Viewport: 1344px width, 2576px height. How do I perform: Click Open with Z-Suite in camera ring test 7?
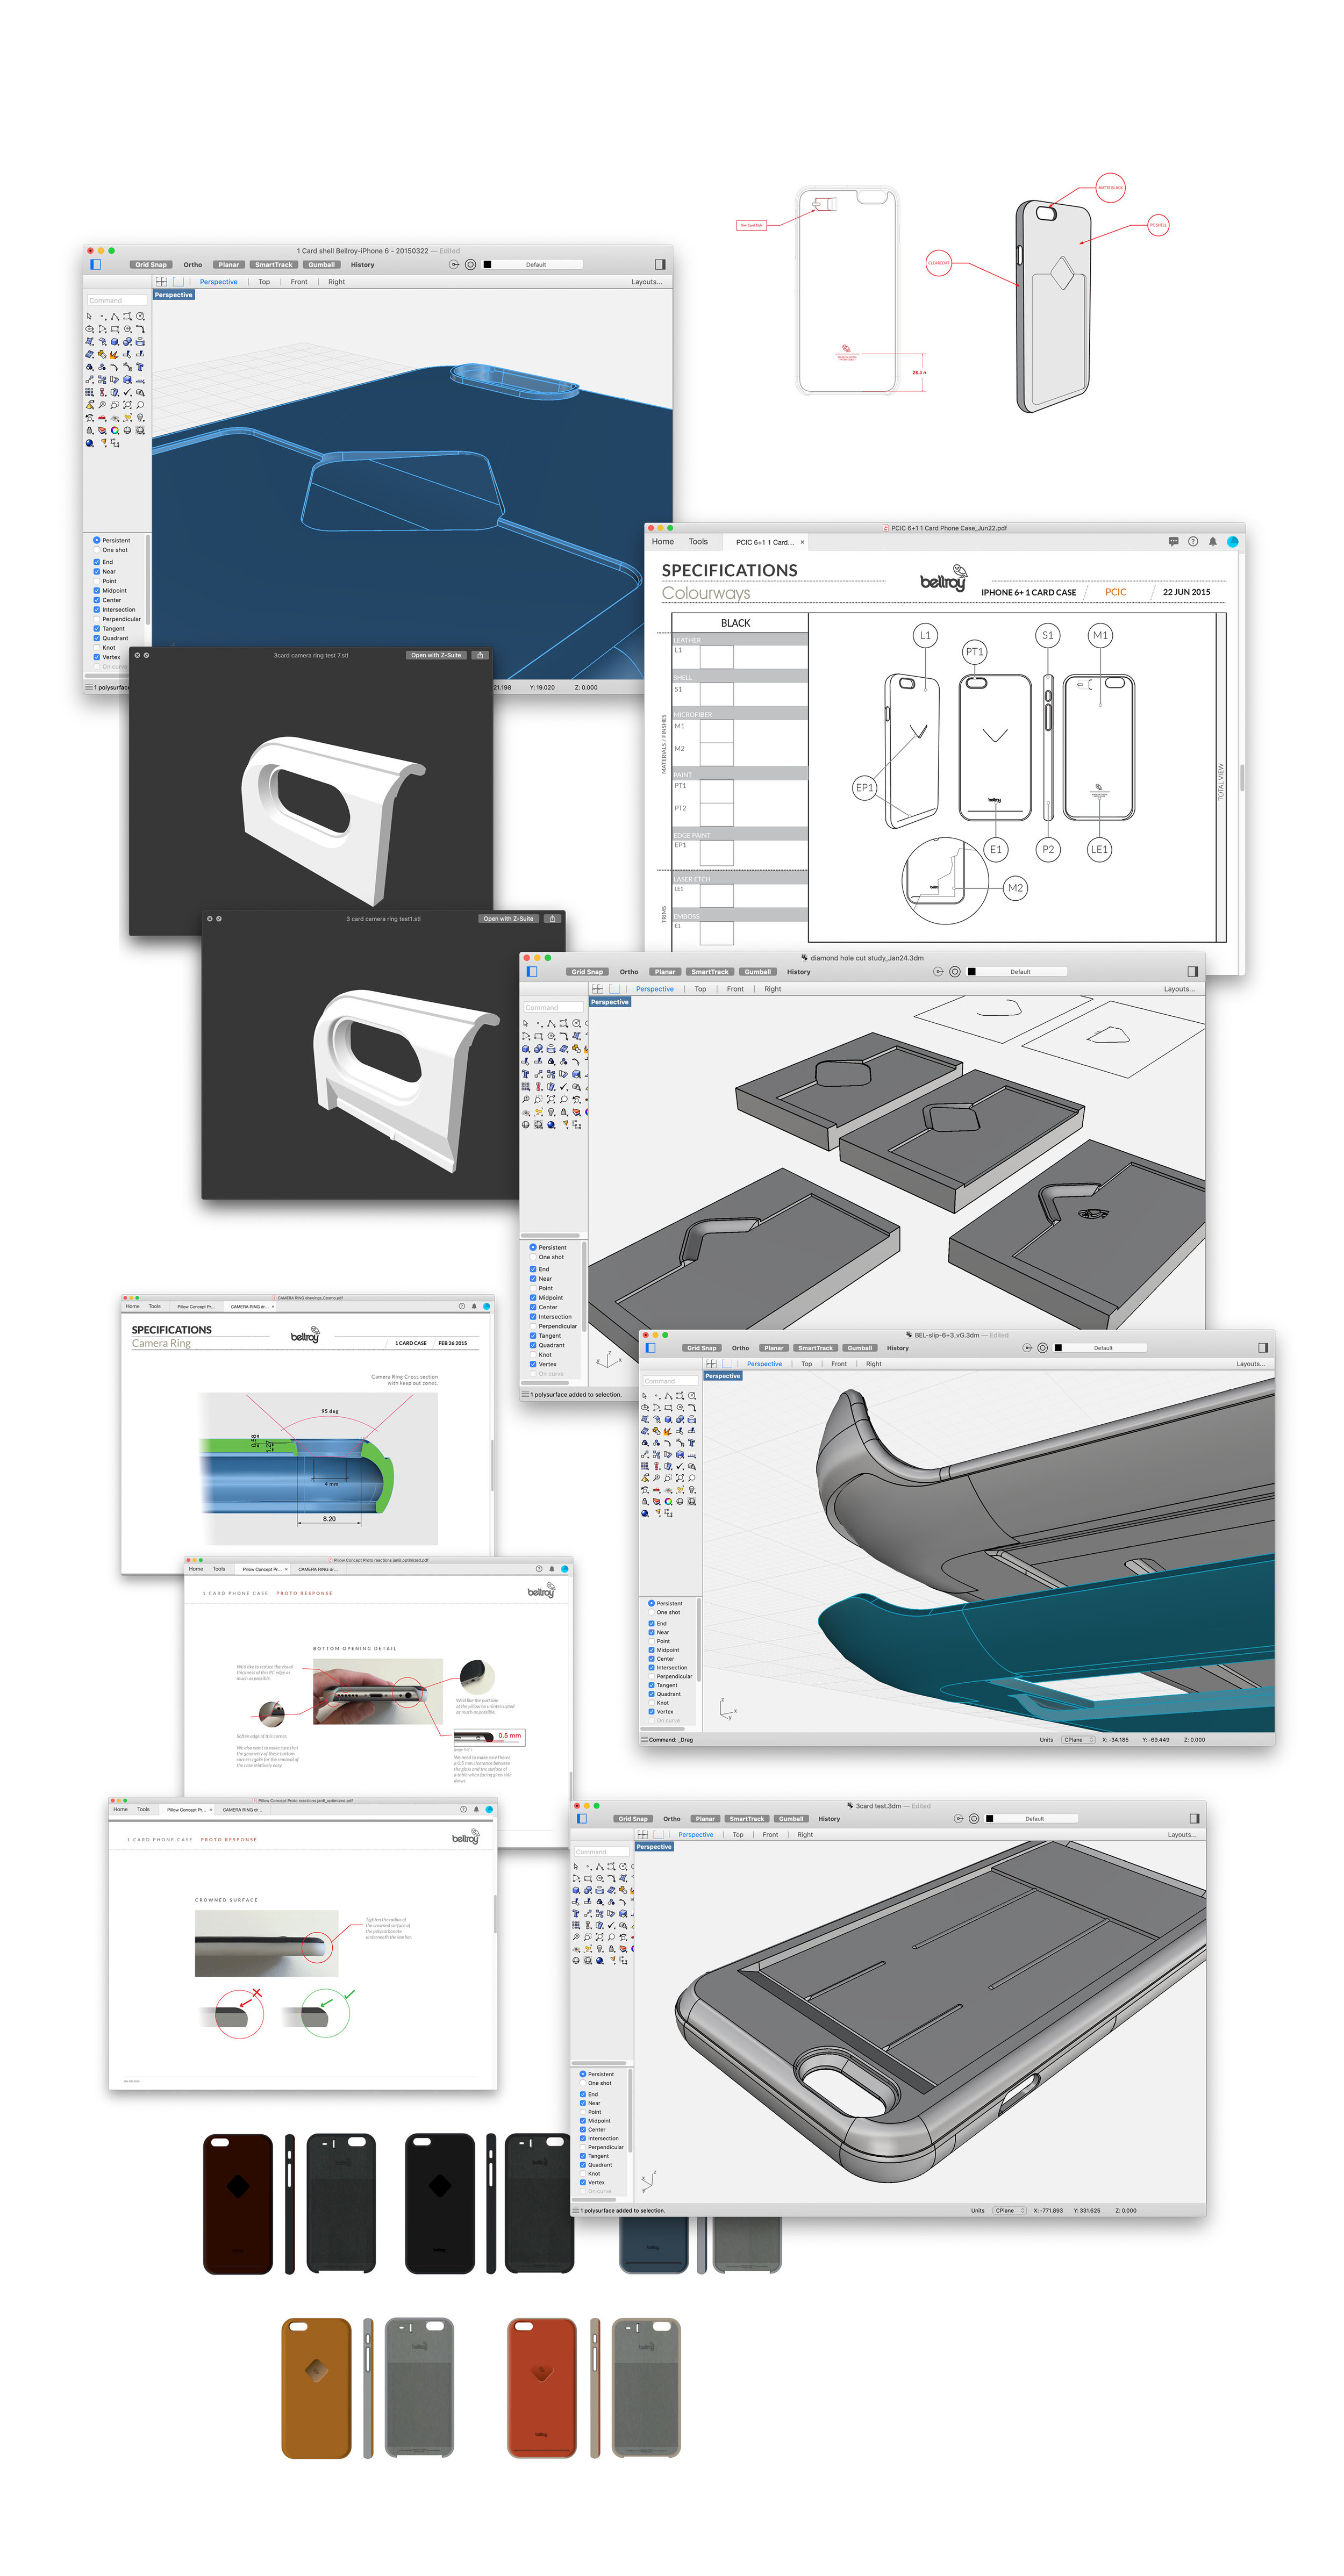click(436, 655)
